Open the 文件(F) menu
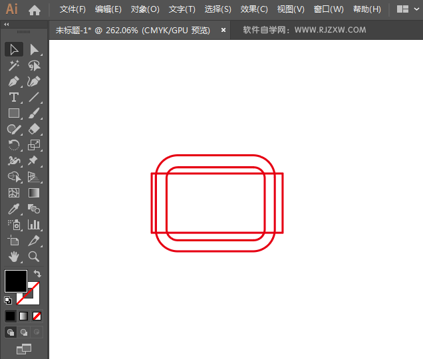This screenshot has width=423, height=359. click(x=72, y=9)
